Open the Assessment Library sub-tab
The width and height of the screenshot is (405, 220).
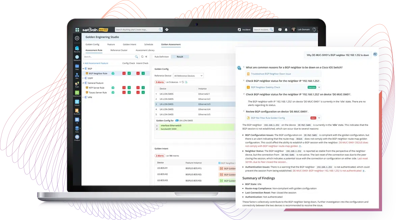pos(145,50)
